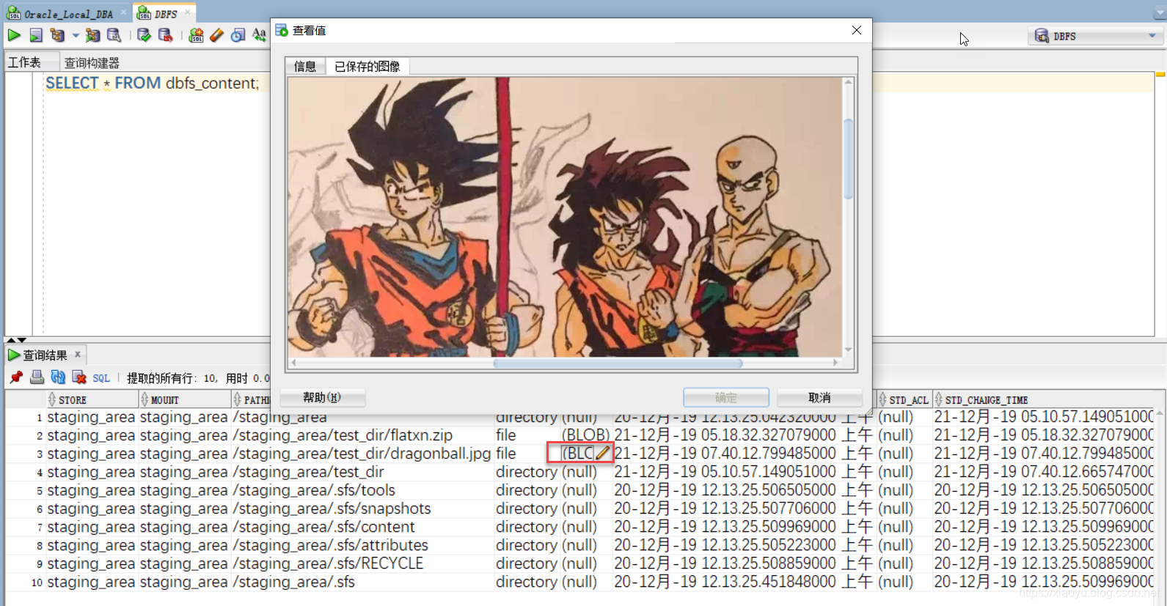Open the SQL Tuning Advisor icon
Viewport: 1167px width, 606px height.
coord(114,35)
